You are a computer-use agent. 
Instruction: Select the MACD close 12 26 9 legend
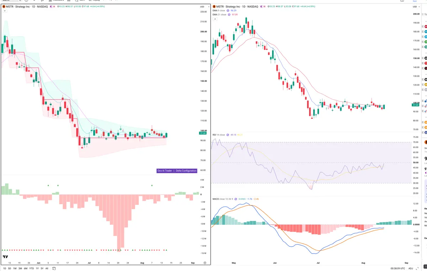(x=223, y=199)
